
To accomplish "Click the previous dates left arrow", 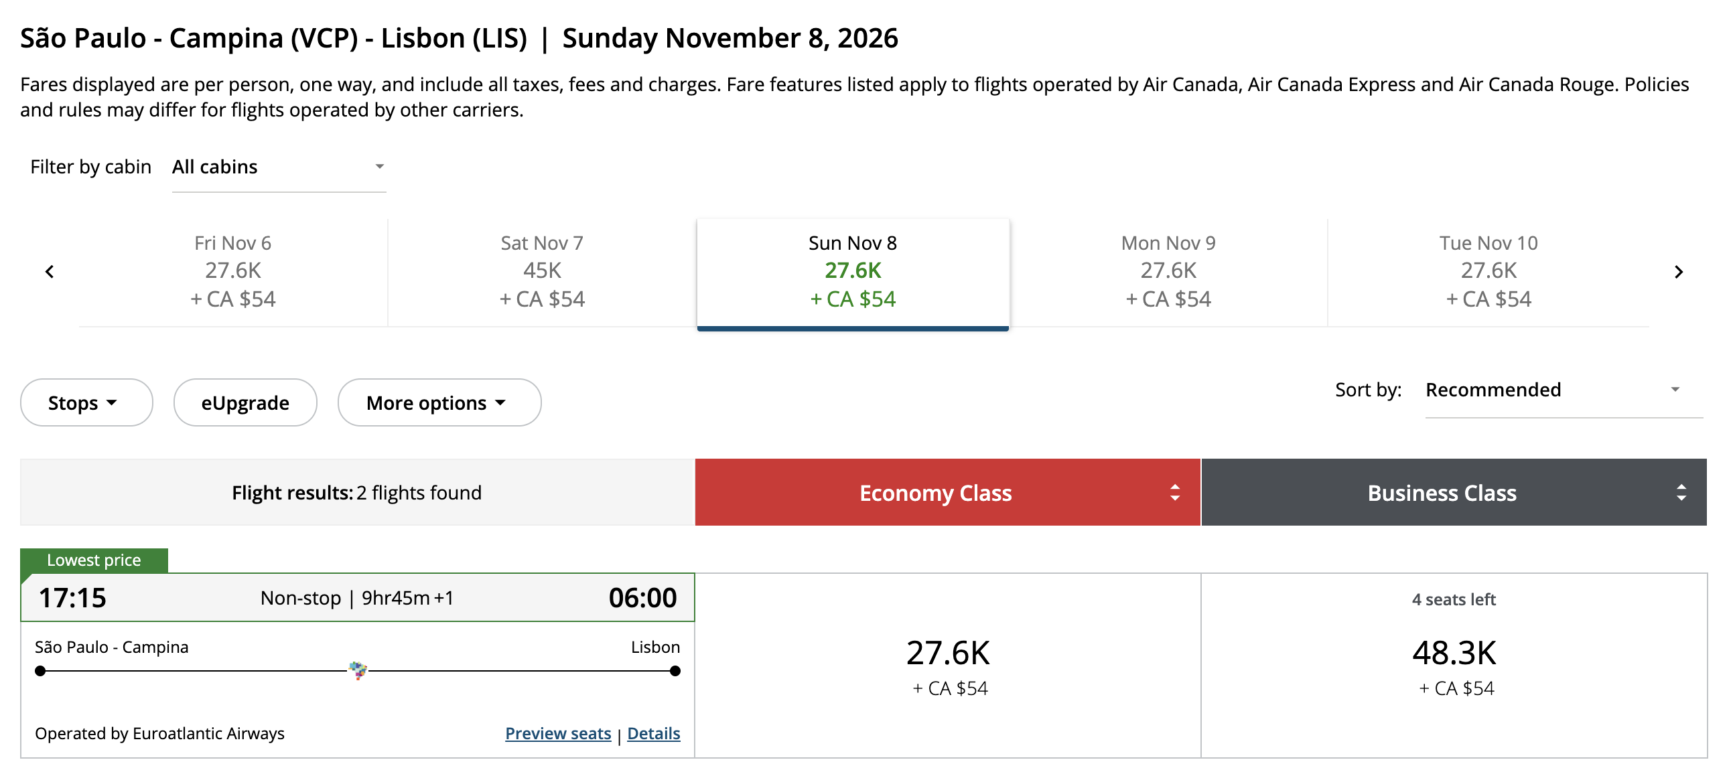I will [x=49, y=271].
